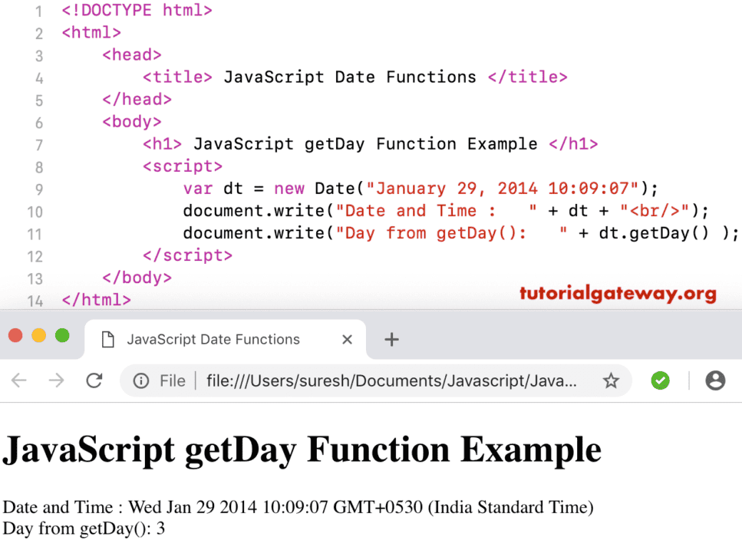Screen dimensions: 742x540
Task: Open a new browser tab
Action: [391, 339]
